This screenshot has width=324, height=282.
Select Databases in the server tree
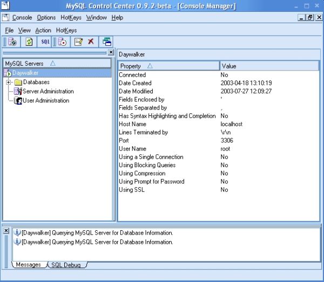click(36, 82)
